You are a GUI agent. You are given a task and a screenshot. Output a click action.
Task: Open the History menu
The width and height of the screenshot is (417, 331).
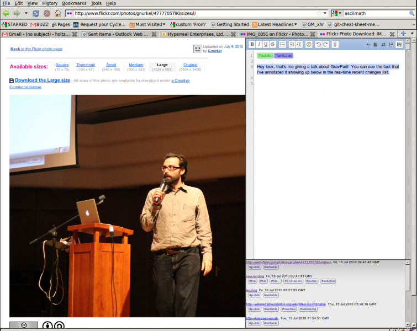coord(50,3)
